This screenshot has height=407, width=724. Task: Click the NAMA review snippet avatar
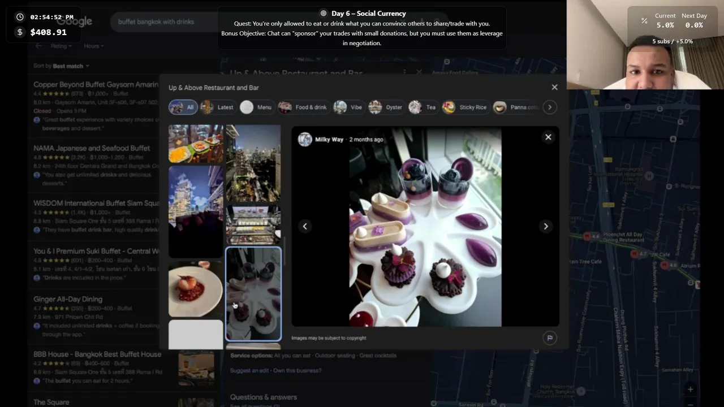coord(37,175)
